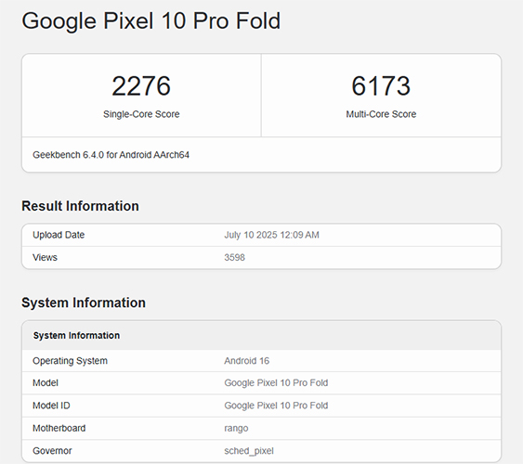523x464 pixels.
Task: Click the large System Information section heading
Action: [84, 303]
